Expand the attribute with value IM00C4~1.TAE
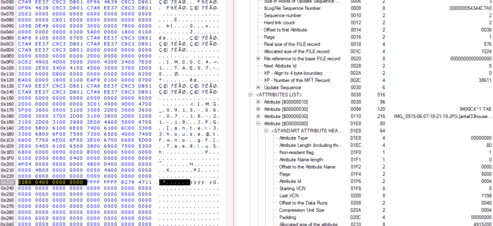Screen dimensions: 493x226 pyautogui.click(x=259, y=110)
